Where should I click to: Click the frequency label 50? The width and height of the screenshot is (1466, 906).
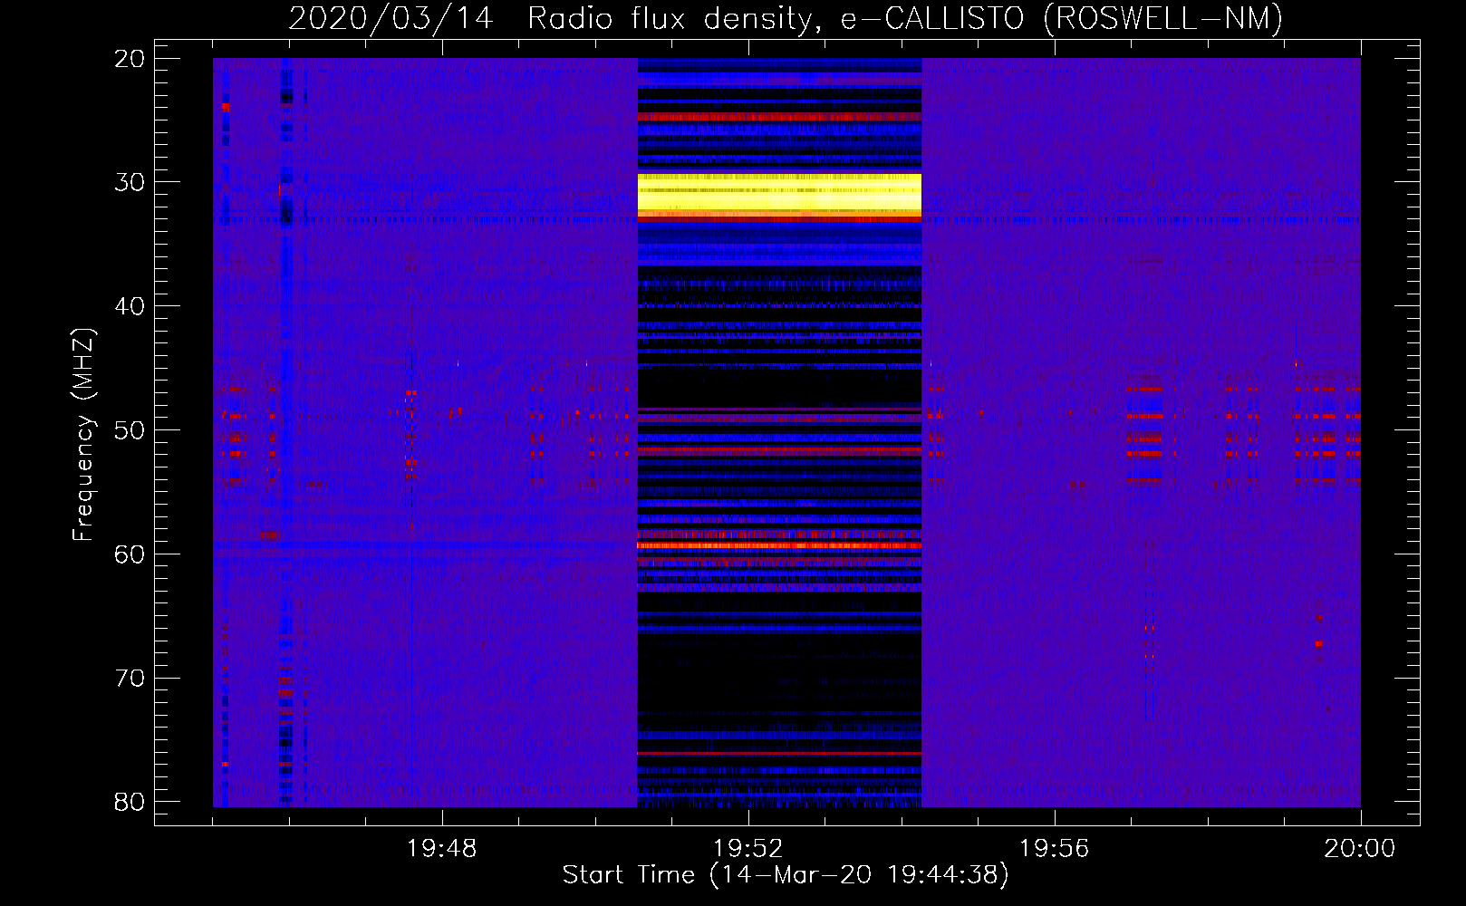pyautogui.click(x=130, y=430)
